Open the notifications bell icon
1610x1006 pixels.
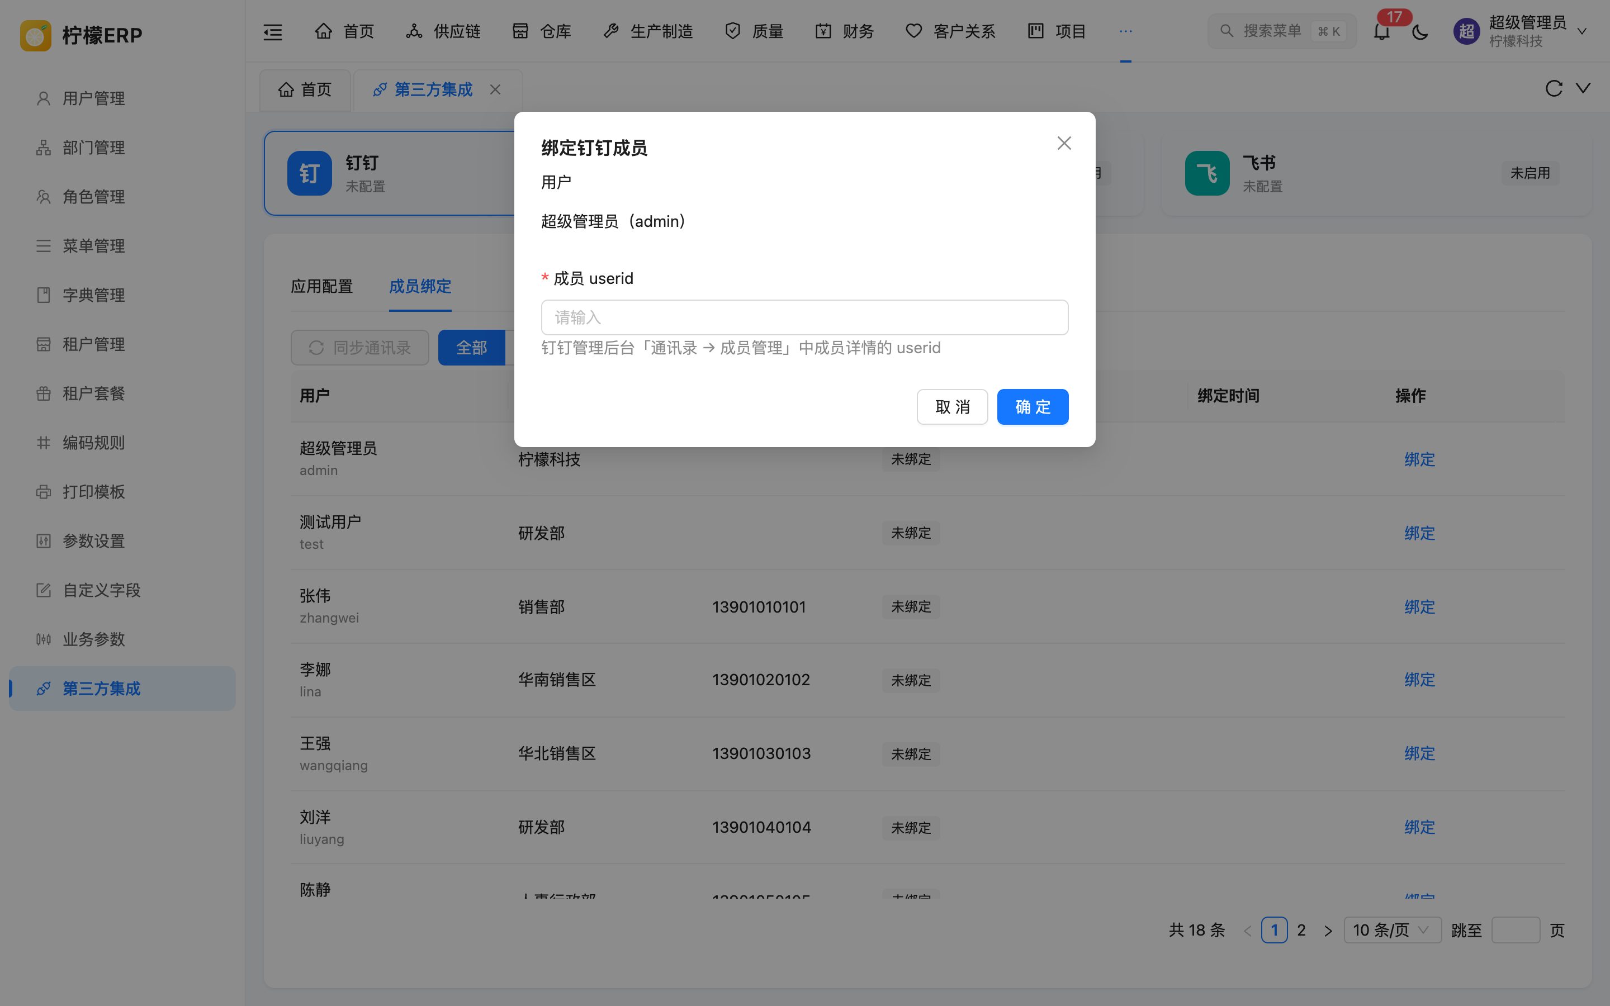[1381, 32]
